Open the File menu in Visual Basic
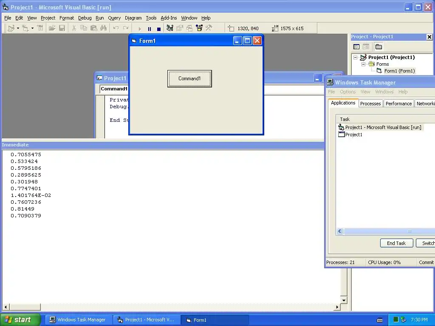The height and width of the screenshot is (326, 435). coord(8,18)
